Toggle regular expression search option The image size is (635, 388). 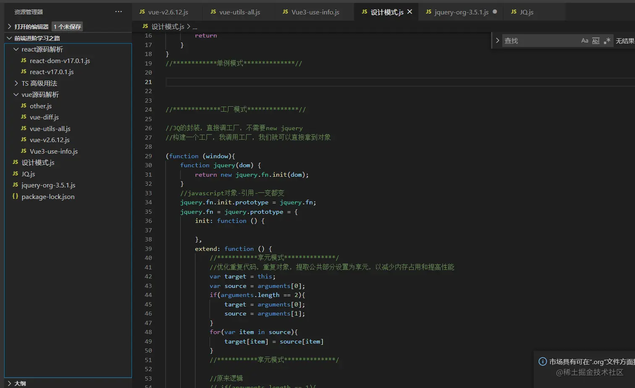607,41
